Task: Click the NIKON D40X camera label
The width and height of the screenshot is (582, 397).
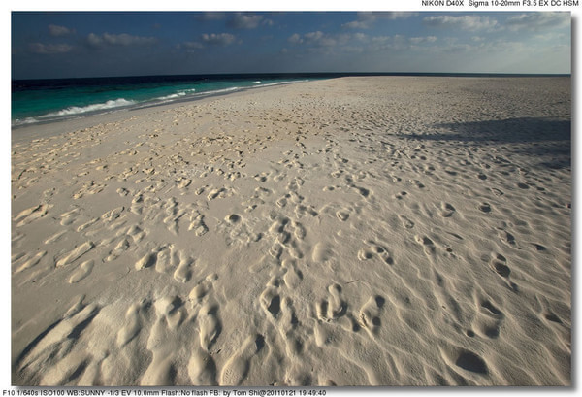Action: click(442, 4)
